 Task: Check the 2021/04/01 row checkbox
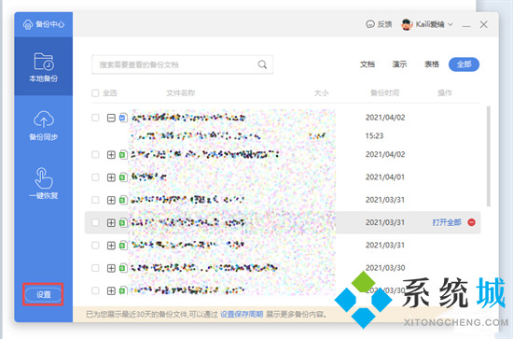95,177
